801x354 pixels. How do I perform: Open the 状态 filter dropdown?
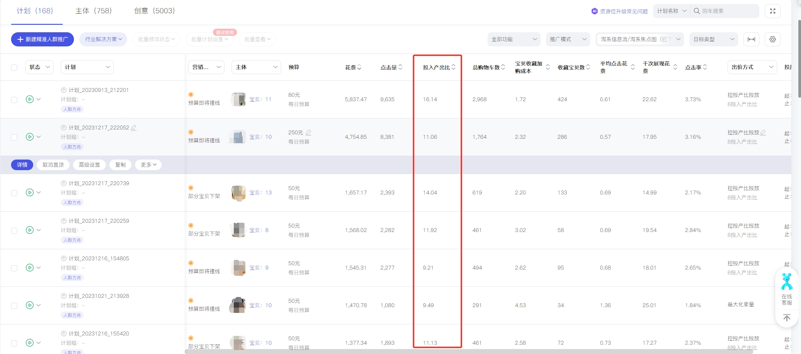click(39, 67)
